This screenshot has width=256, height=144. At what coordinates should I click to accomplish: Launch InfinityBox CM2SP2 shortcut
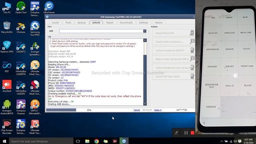[x=21, y=87]
